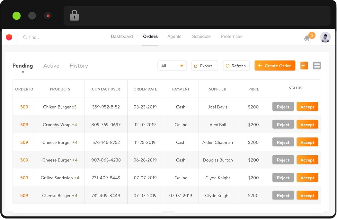337x219 pixels.
Task: Open the user profile avatar
Action: click(325, 37)
